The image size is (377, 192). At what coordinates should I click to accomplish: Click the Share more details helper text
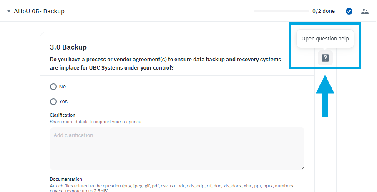click(x=95, y=122)
